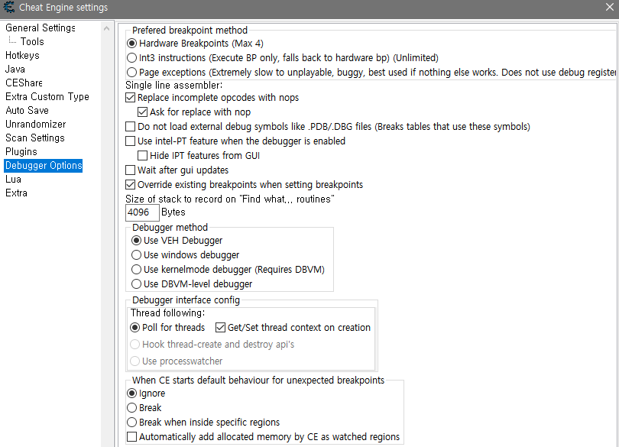Choose Use kernelmode debugger option
The width and height of the screenshot is (619, 447).
[137, 270]
